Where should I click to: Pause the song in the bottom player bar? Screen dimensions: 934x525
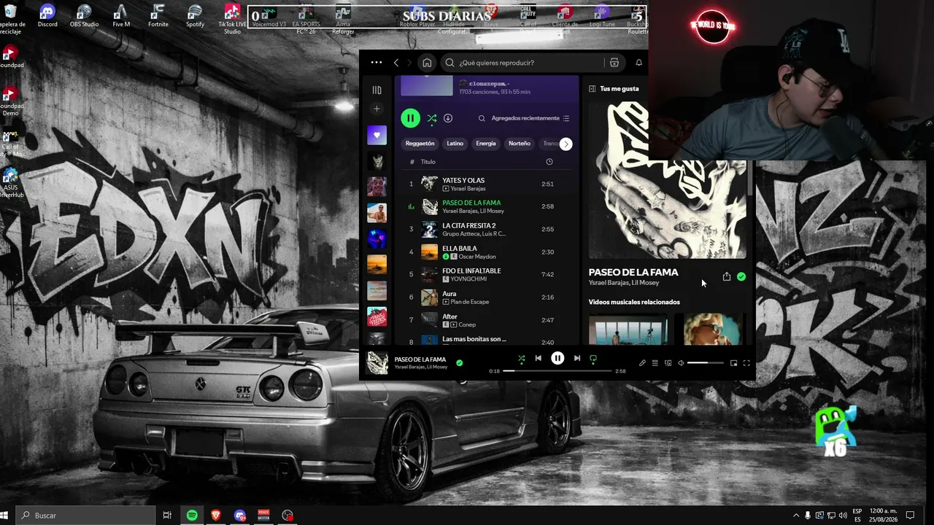557,358
